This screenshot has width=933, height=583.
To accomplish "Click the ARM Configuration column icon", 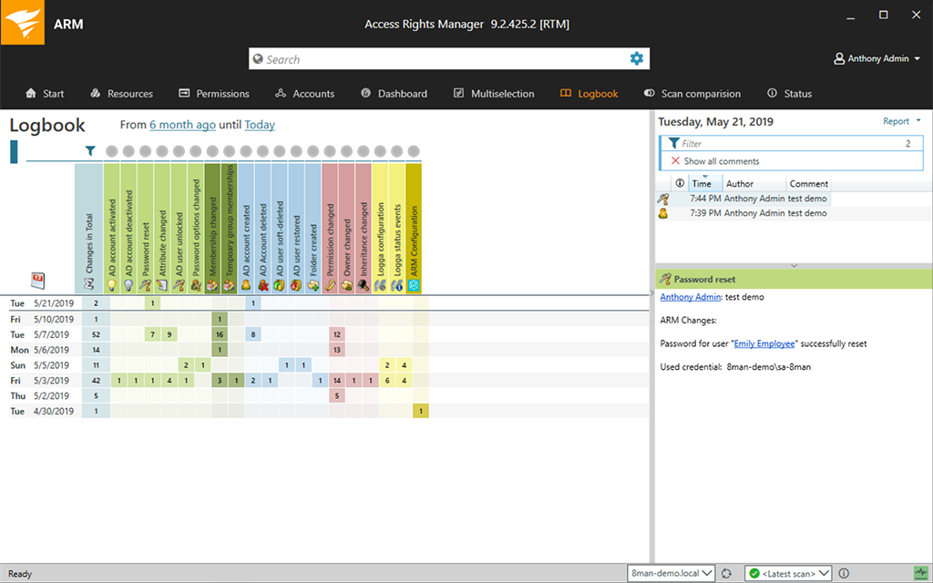I will tap(414, 285).
